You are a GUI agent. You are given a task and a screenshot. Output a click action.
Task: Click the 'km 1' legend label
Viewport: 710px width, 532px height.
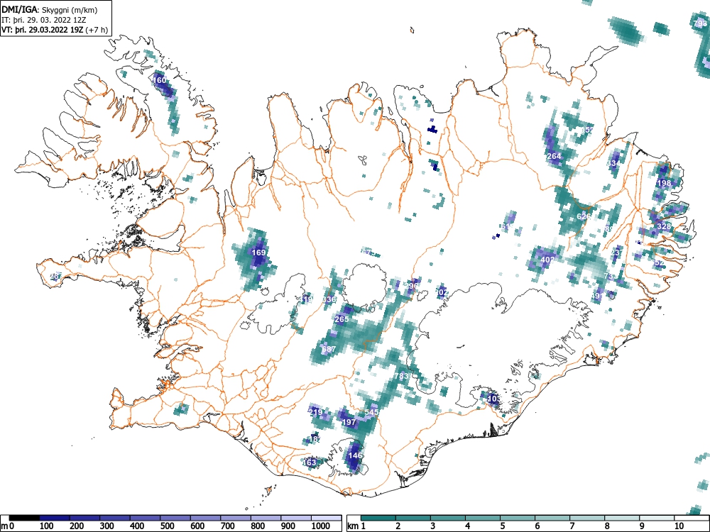pos(357,526)
